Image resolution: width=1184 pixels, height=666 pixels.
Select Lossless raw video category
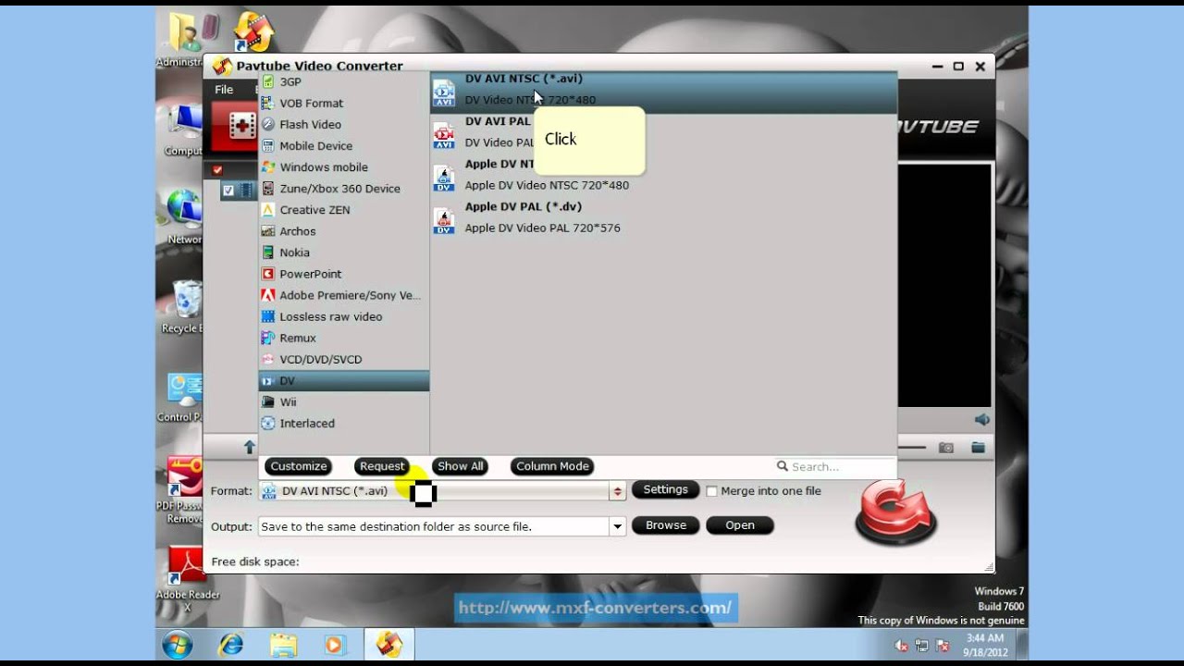coord(344,316)
